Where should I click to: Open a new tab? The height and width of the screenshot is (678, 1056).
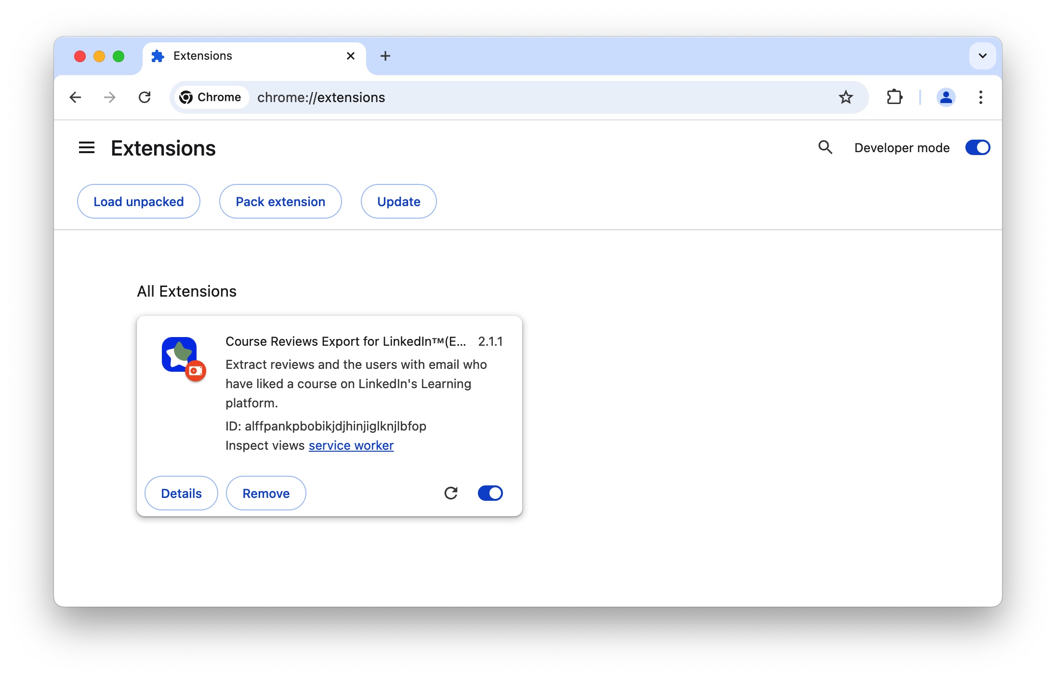click(x=385, y=56)
